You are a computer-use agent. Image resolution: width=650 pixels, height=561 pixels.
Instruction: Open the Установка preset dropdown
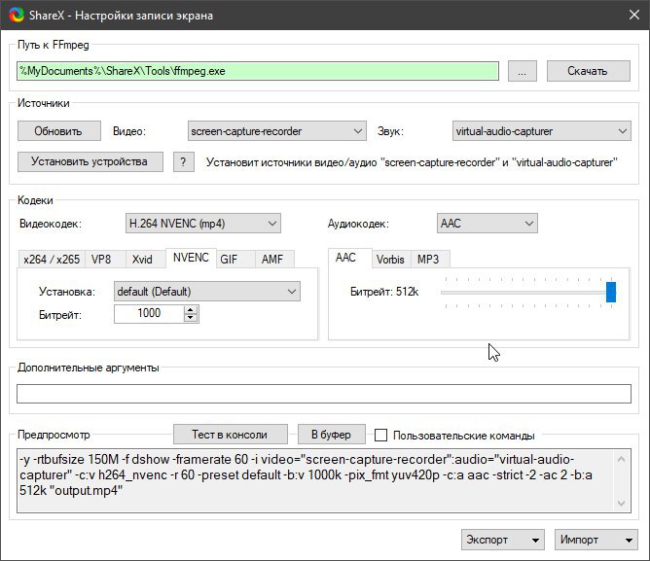click(x=207, y=292)
